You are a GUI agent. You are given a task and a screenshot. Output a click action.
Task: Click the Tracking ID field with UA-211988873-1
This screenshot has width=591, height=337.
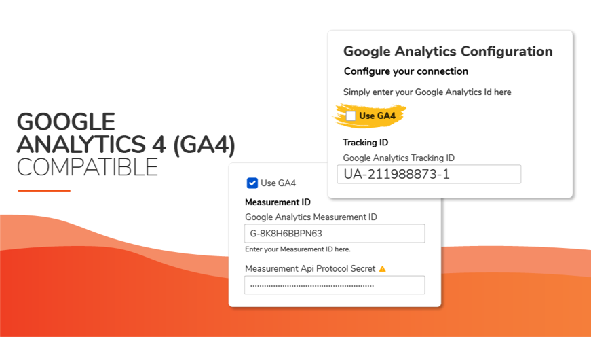[429, 175]
